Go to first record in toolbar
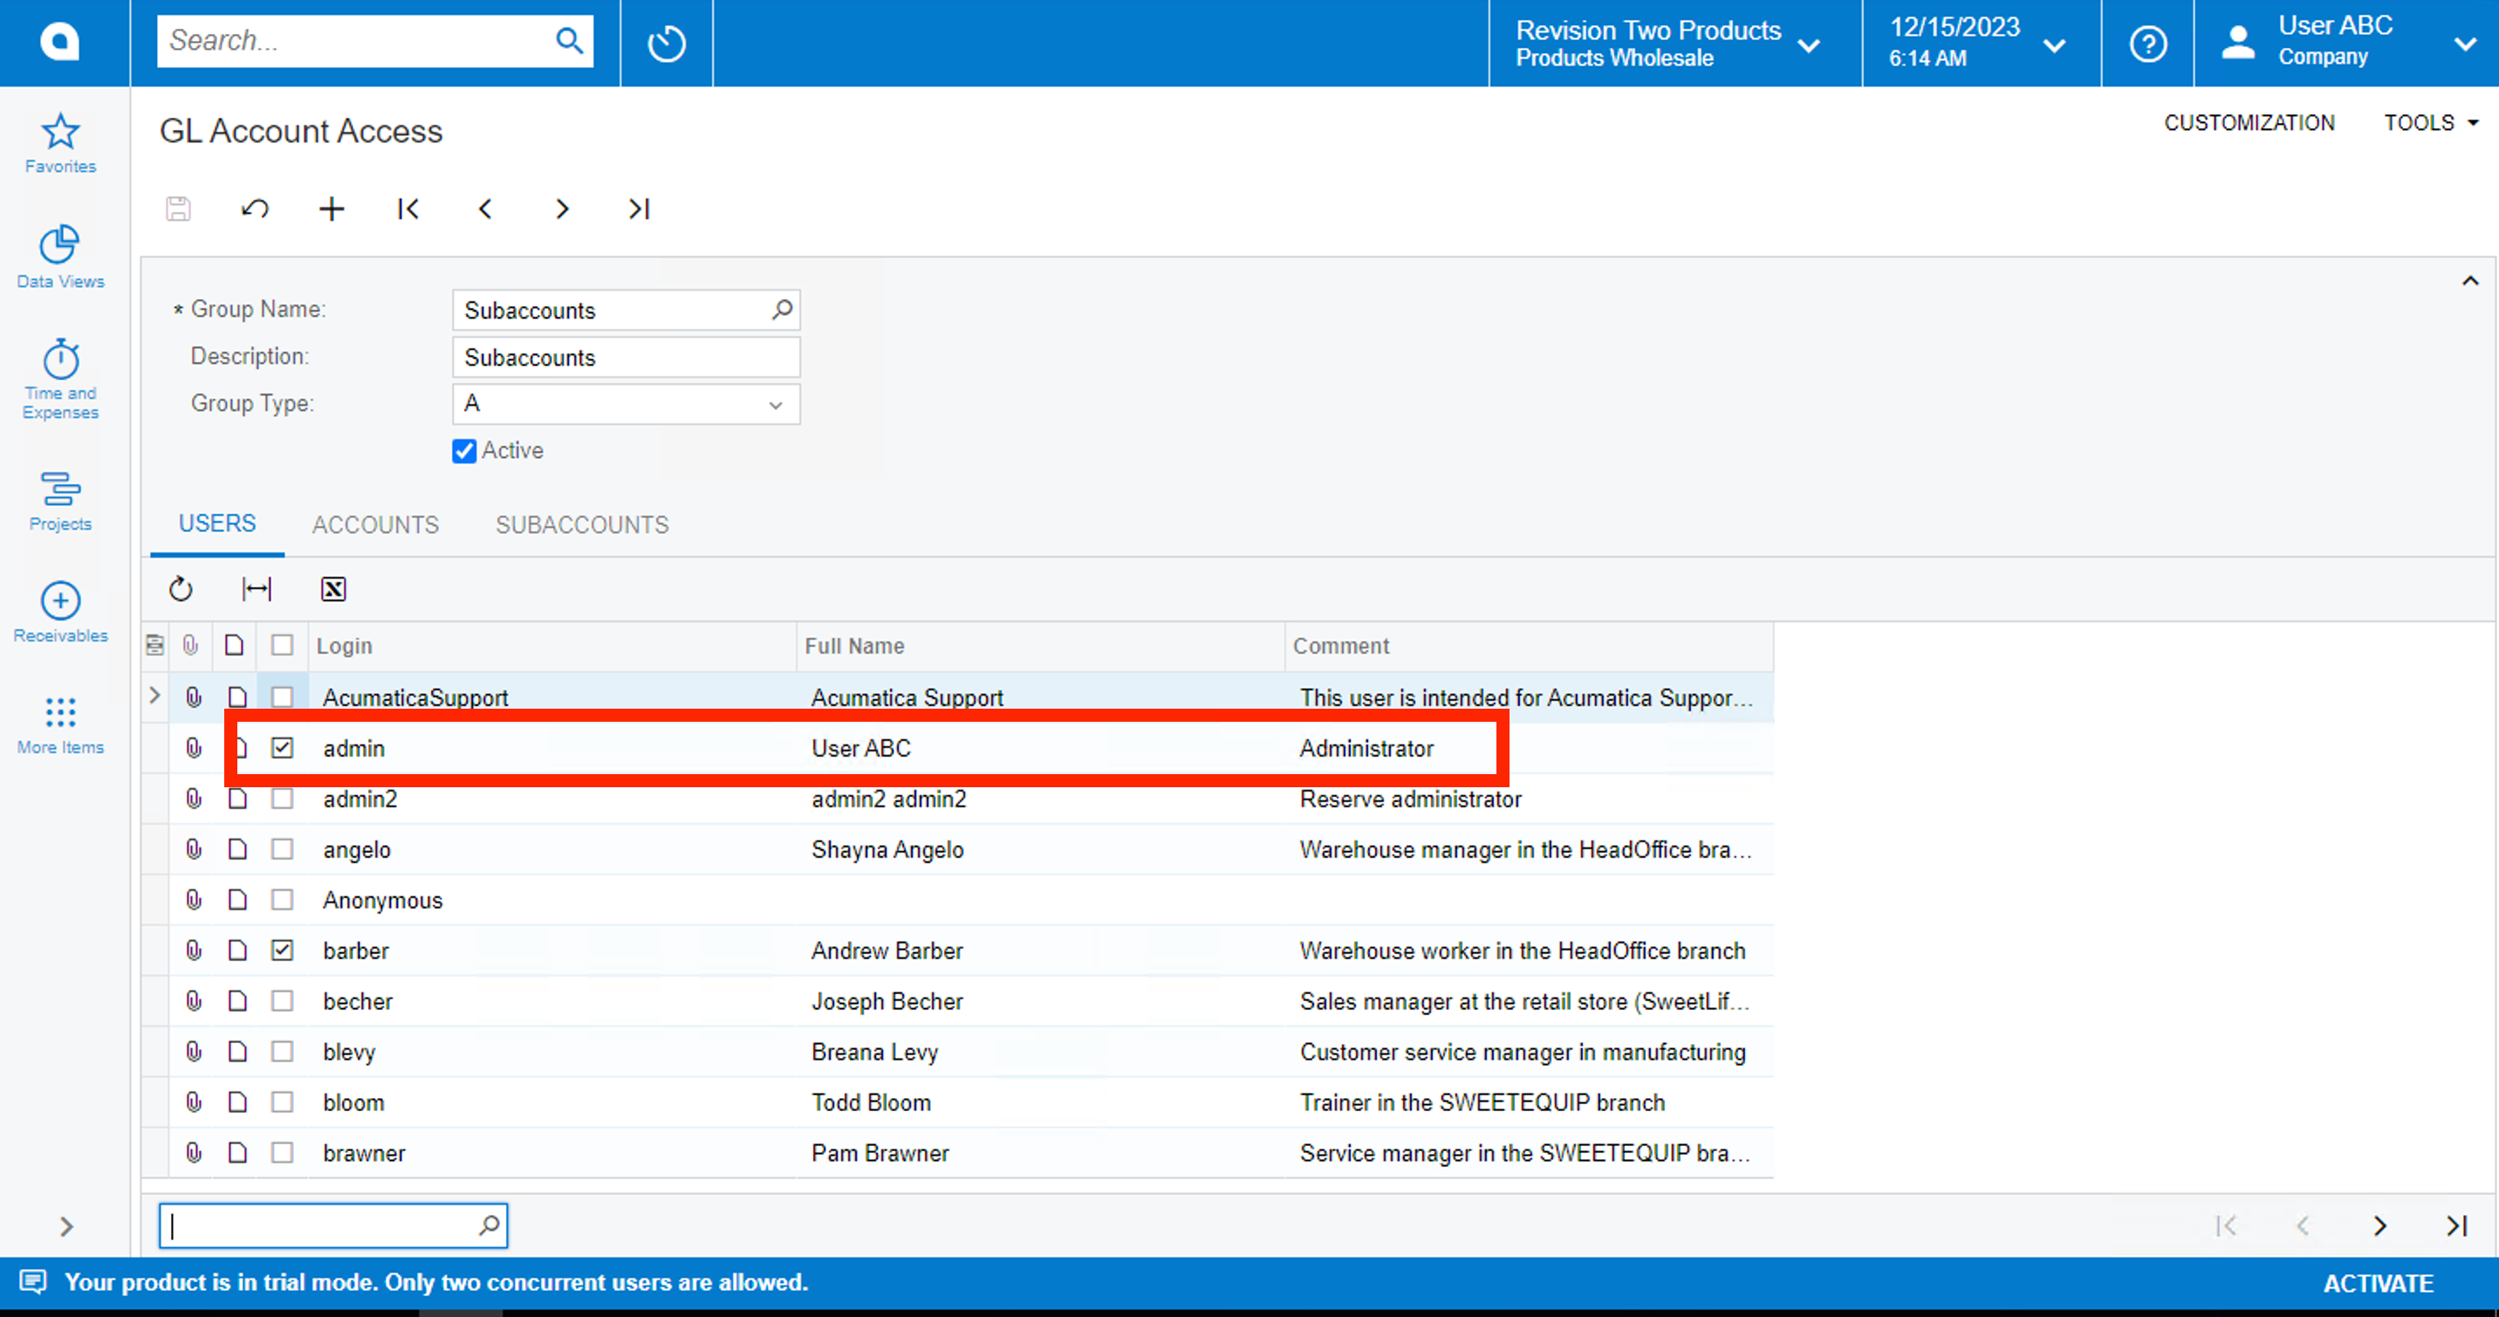This screenshot has width=2499, height=1317. [x=408, y=209]
